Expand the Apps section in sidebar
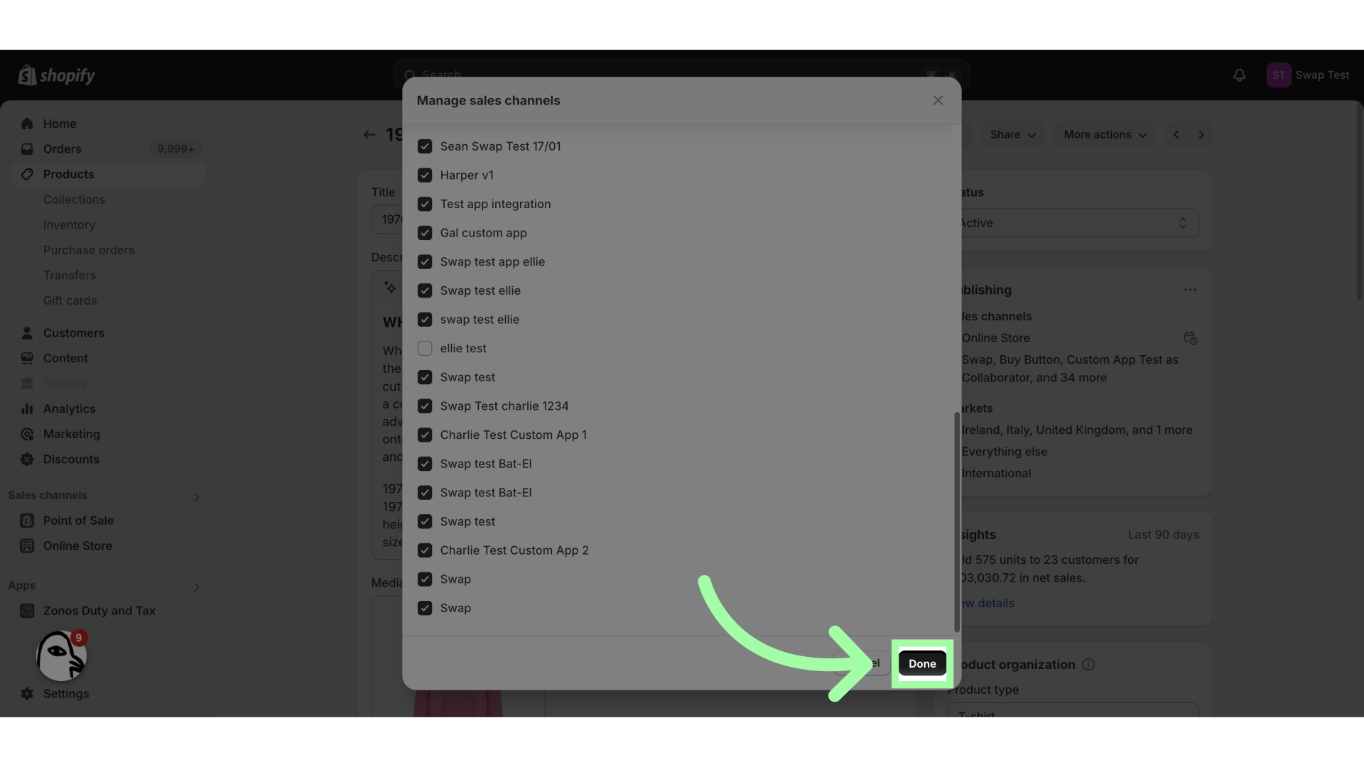The width and height of the screenshot is (1364, 767). click(x=197, y=584)
